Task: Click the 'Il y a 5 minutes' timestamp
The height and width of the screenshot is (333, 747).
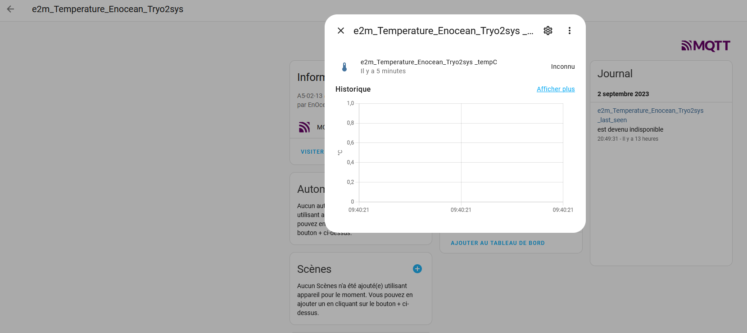Action: tap(383, 71)
